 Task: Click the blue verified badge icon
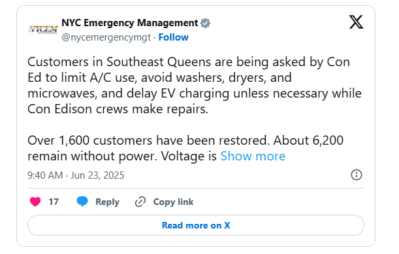[x=205, y=23]
